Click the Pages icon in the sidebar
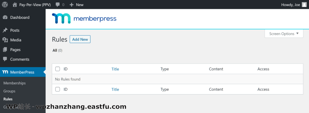 tap(5, 50)
